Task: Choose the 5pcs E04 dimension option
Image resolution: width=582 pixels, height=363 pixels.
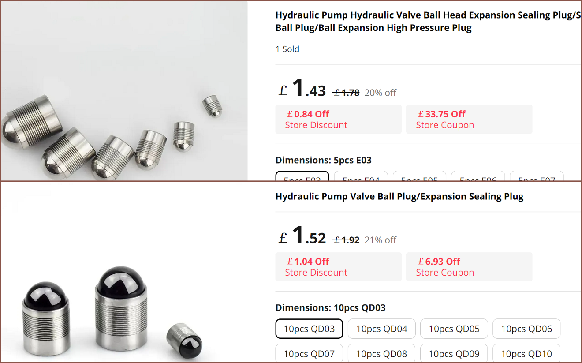Action: point(361,177)
